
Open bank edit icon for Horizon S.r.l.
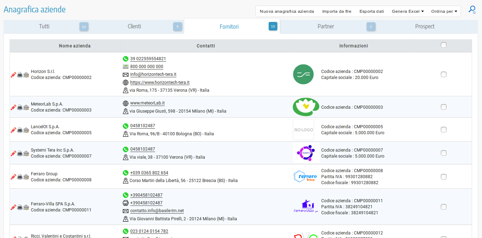(x=26, y=75)
